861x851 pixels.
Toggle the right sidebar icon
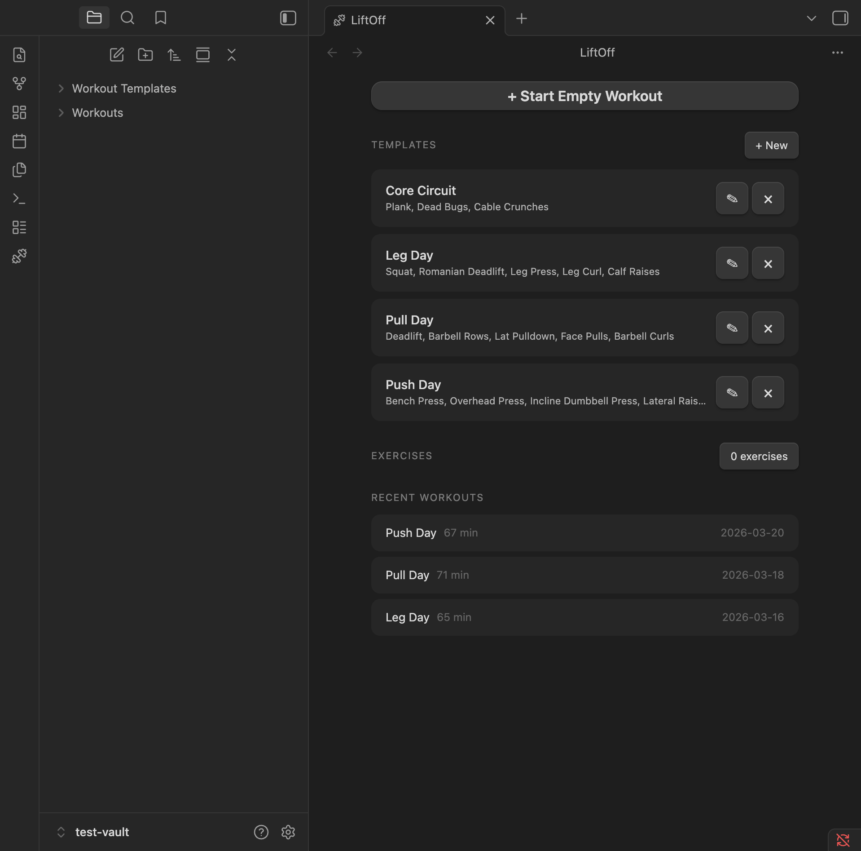(840, 18)
